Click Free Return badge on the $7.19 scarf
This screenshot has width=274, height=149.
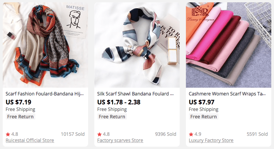tap(21, 116)
